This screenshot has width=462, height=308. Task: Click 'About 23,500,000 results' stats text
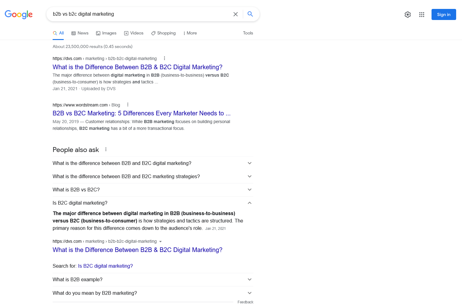tap(92, 46)
